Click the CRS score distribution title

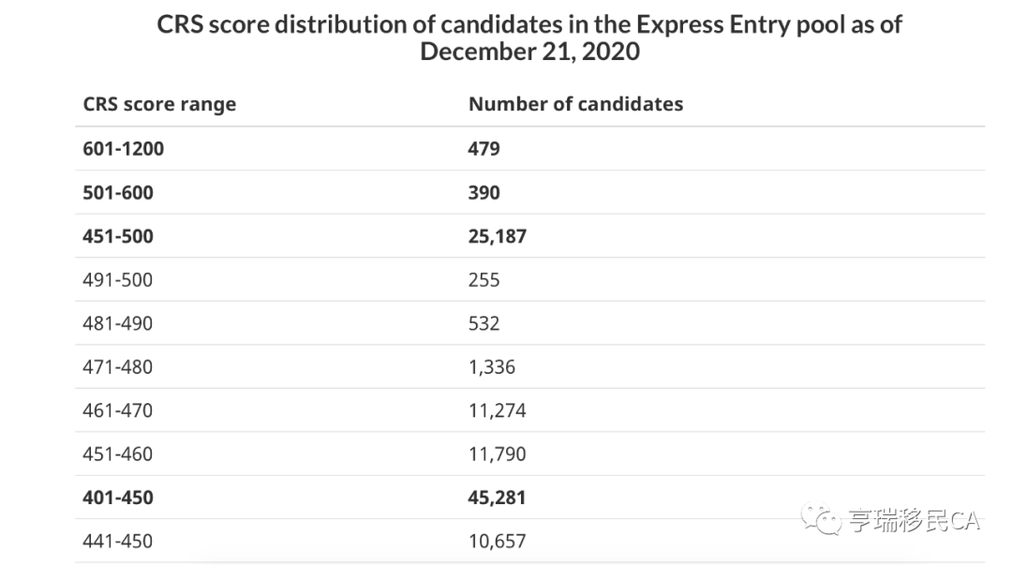(529, 37)
